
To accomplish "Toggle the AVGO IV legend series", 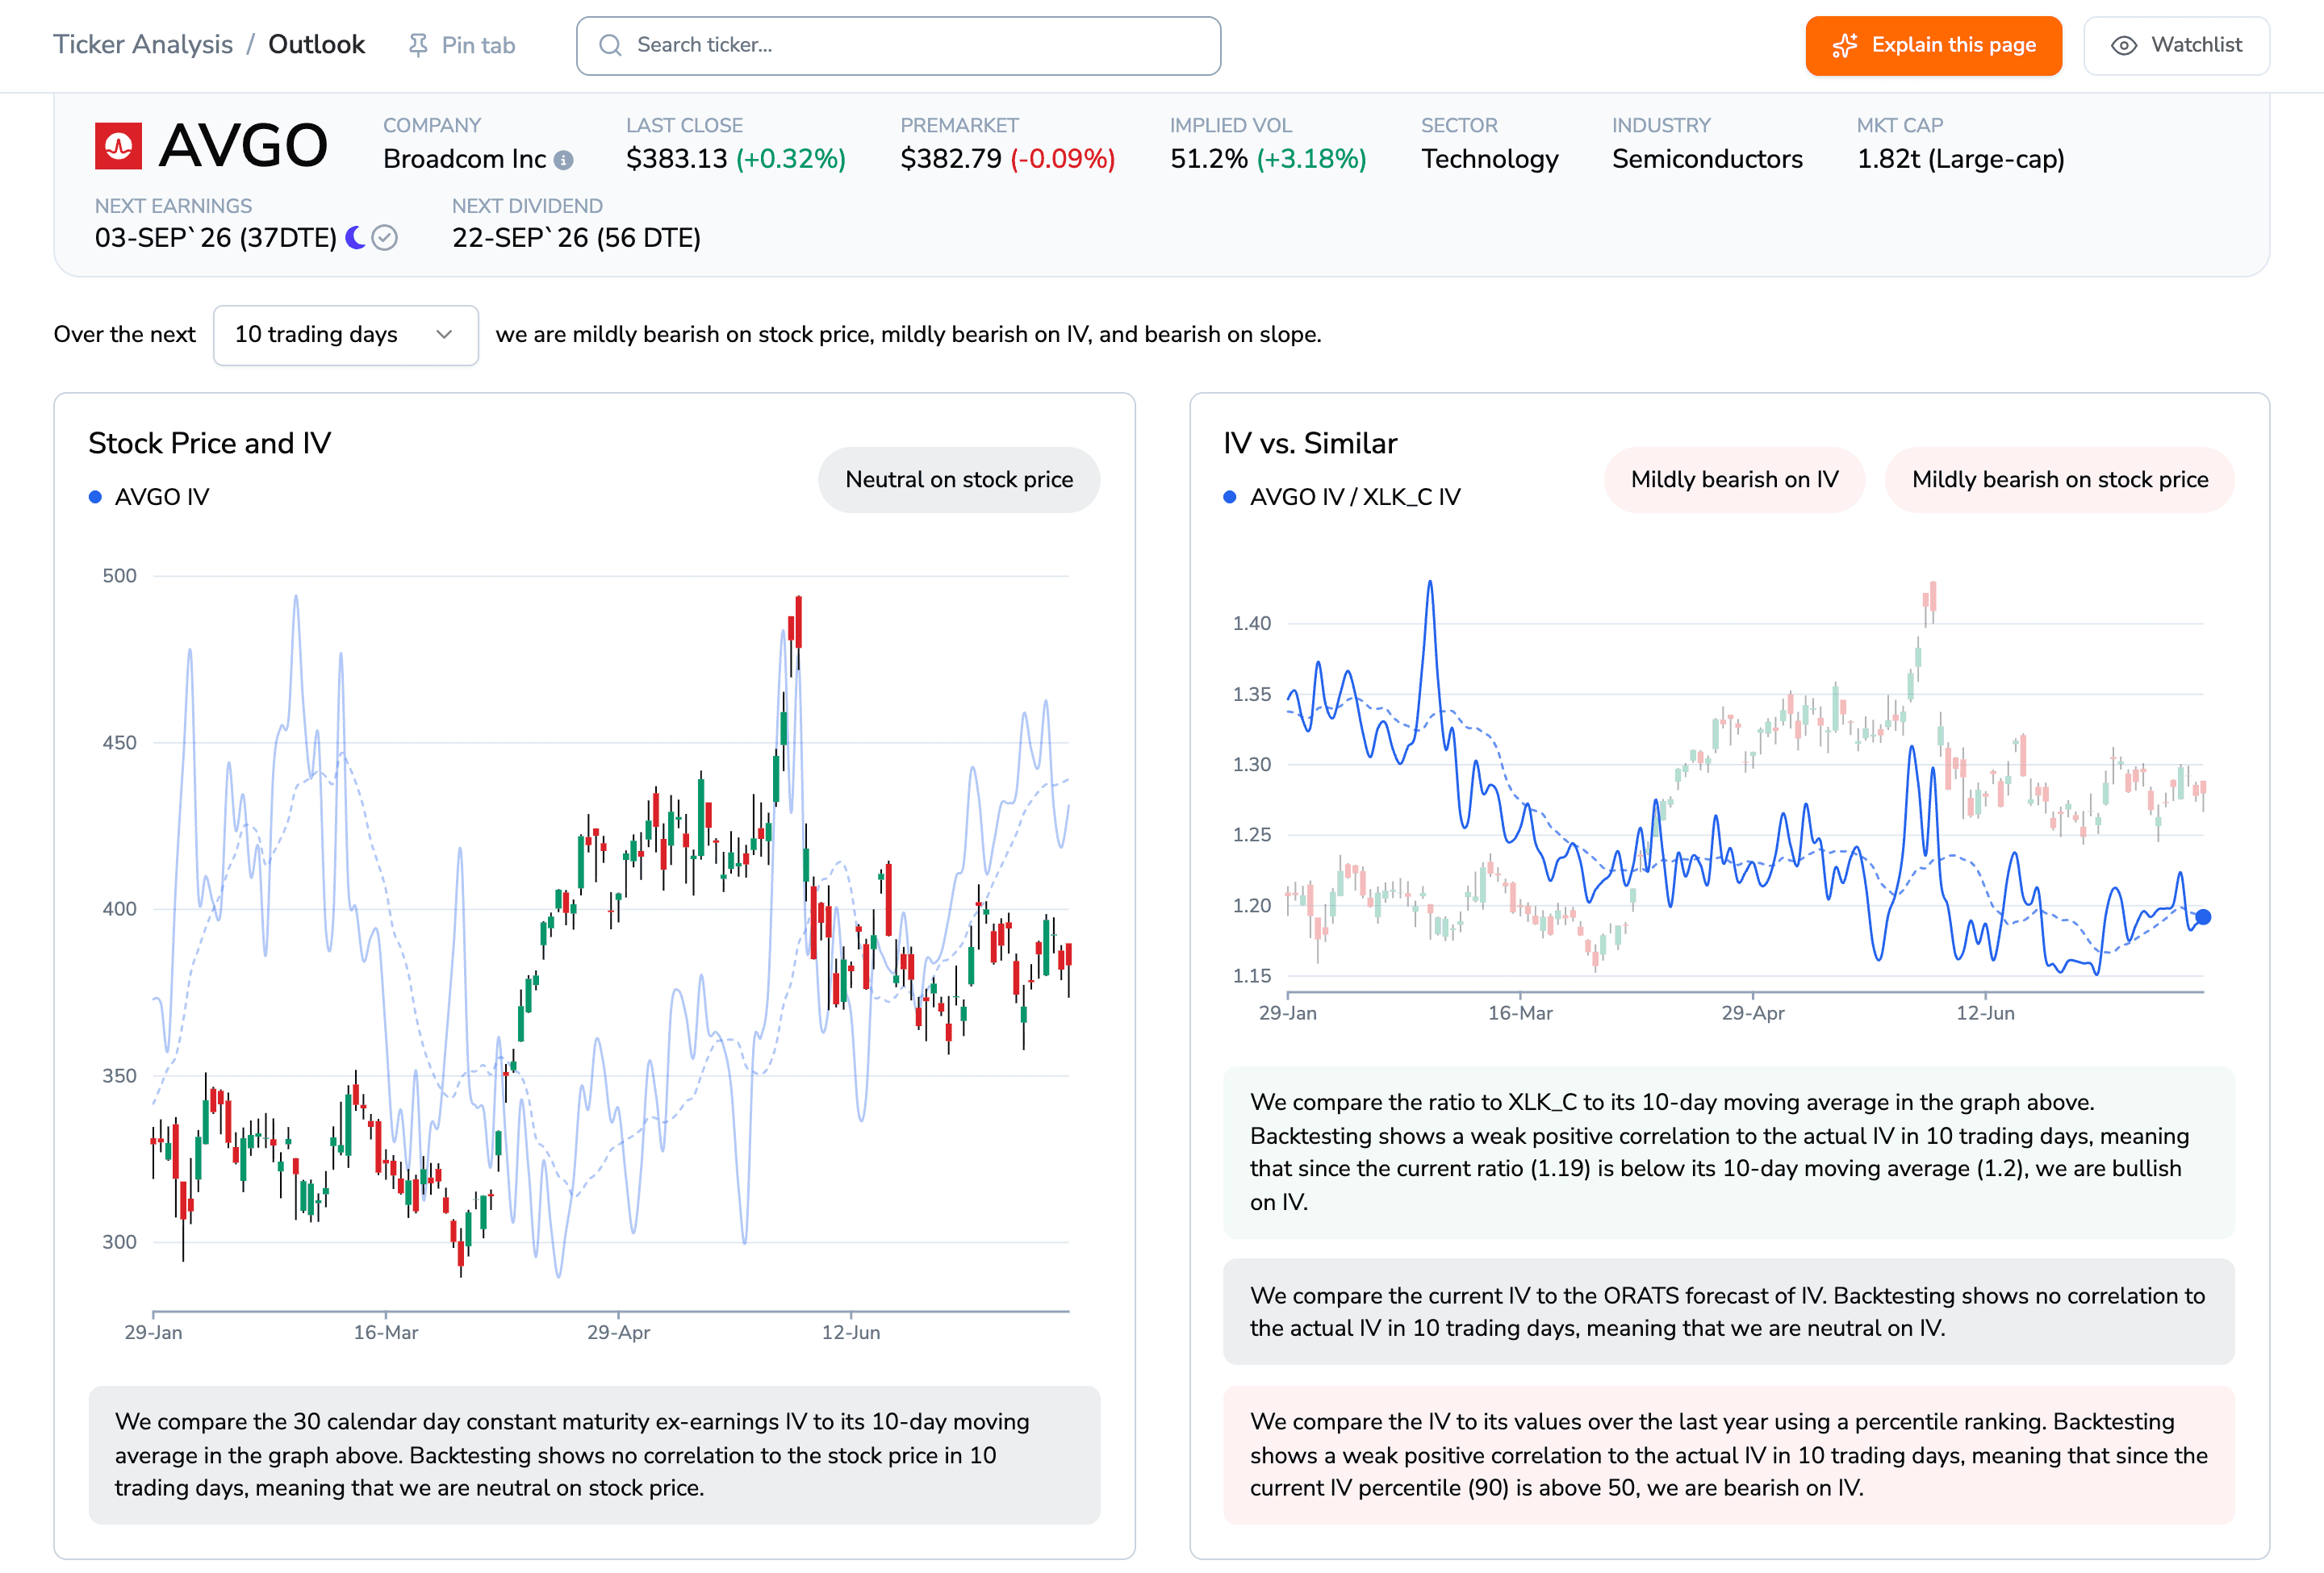I will (149, 497).
